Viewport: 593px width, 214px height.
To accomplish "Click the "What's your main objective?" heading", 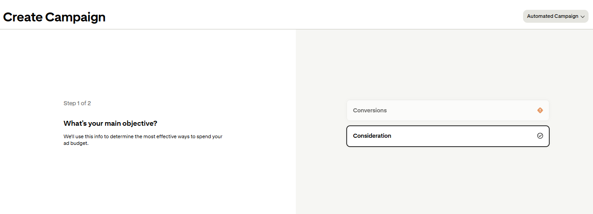I will tap(110, 123).
